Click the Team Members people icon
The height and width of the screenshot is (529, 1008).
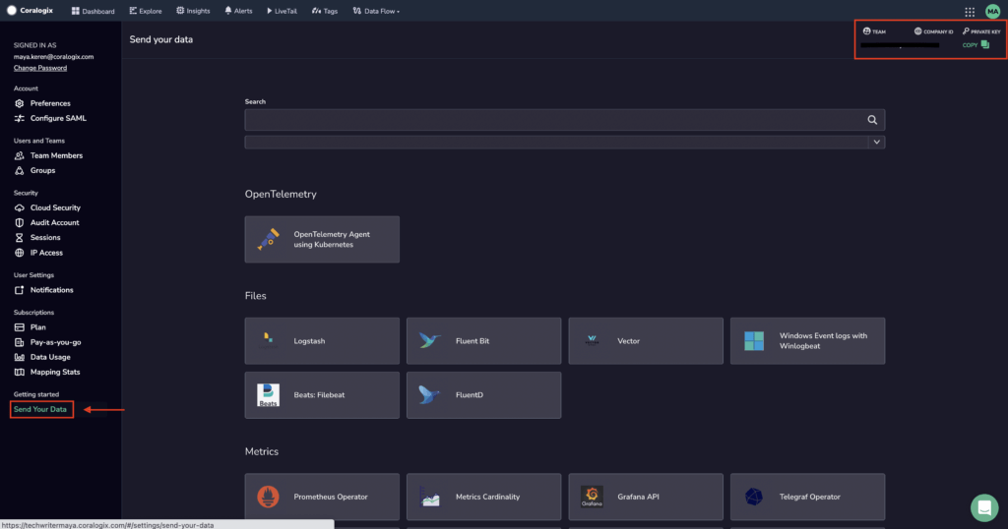[20, 155]
